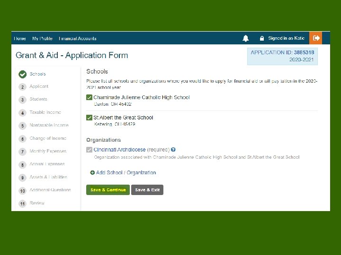Go to Home in the navigation bar

coord(20,38)
